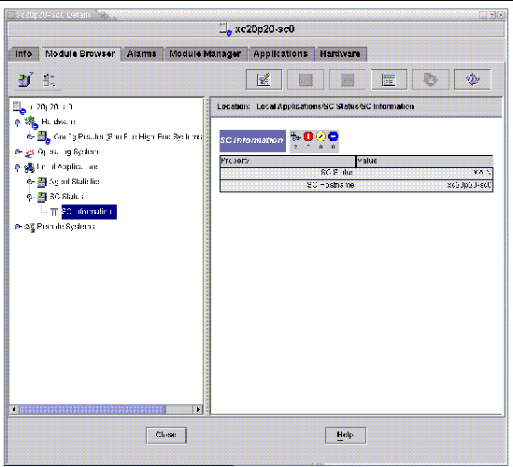This screenshot has height=467, width=513.
Task: Click the last toolbar button with spinning arrows
Action: (x=473, y=79)
